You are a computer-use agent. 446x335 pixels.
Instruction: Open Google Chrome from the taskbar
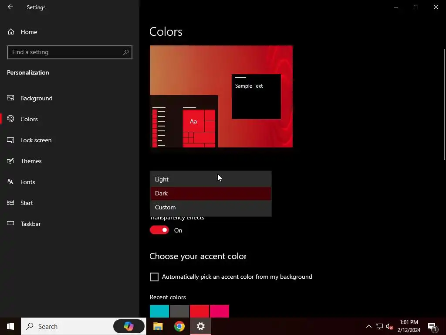179,326
